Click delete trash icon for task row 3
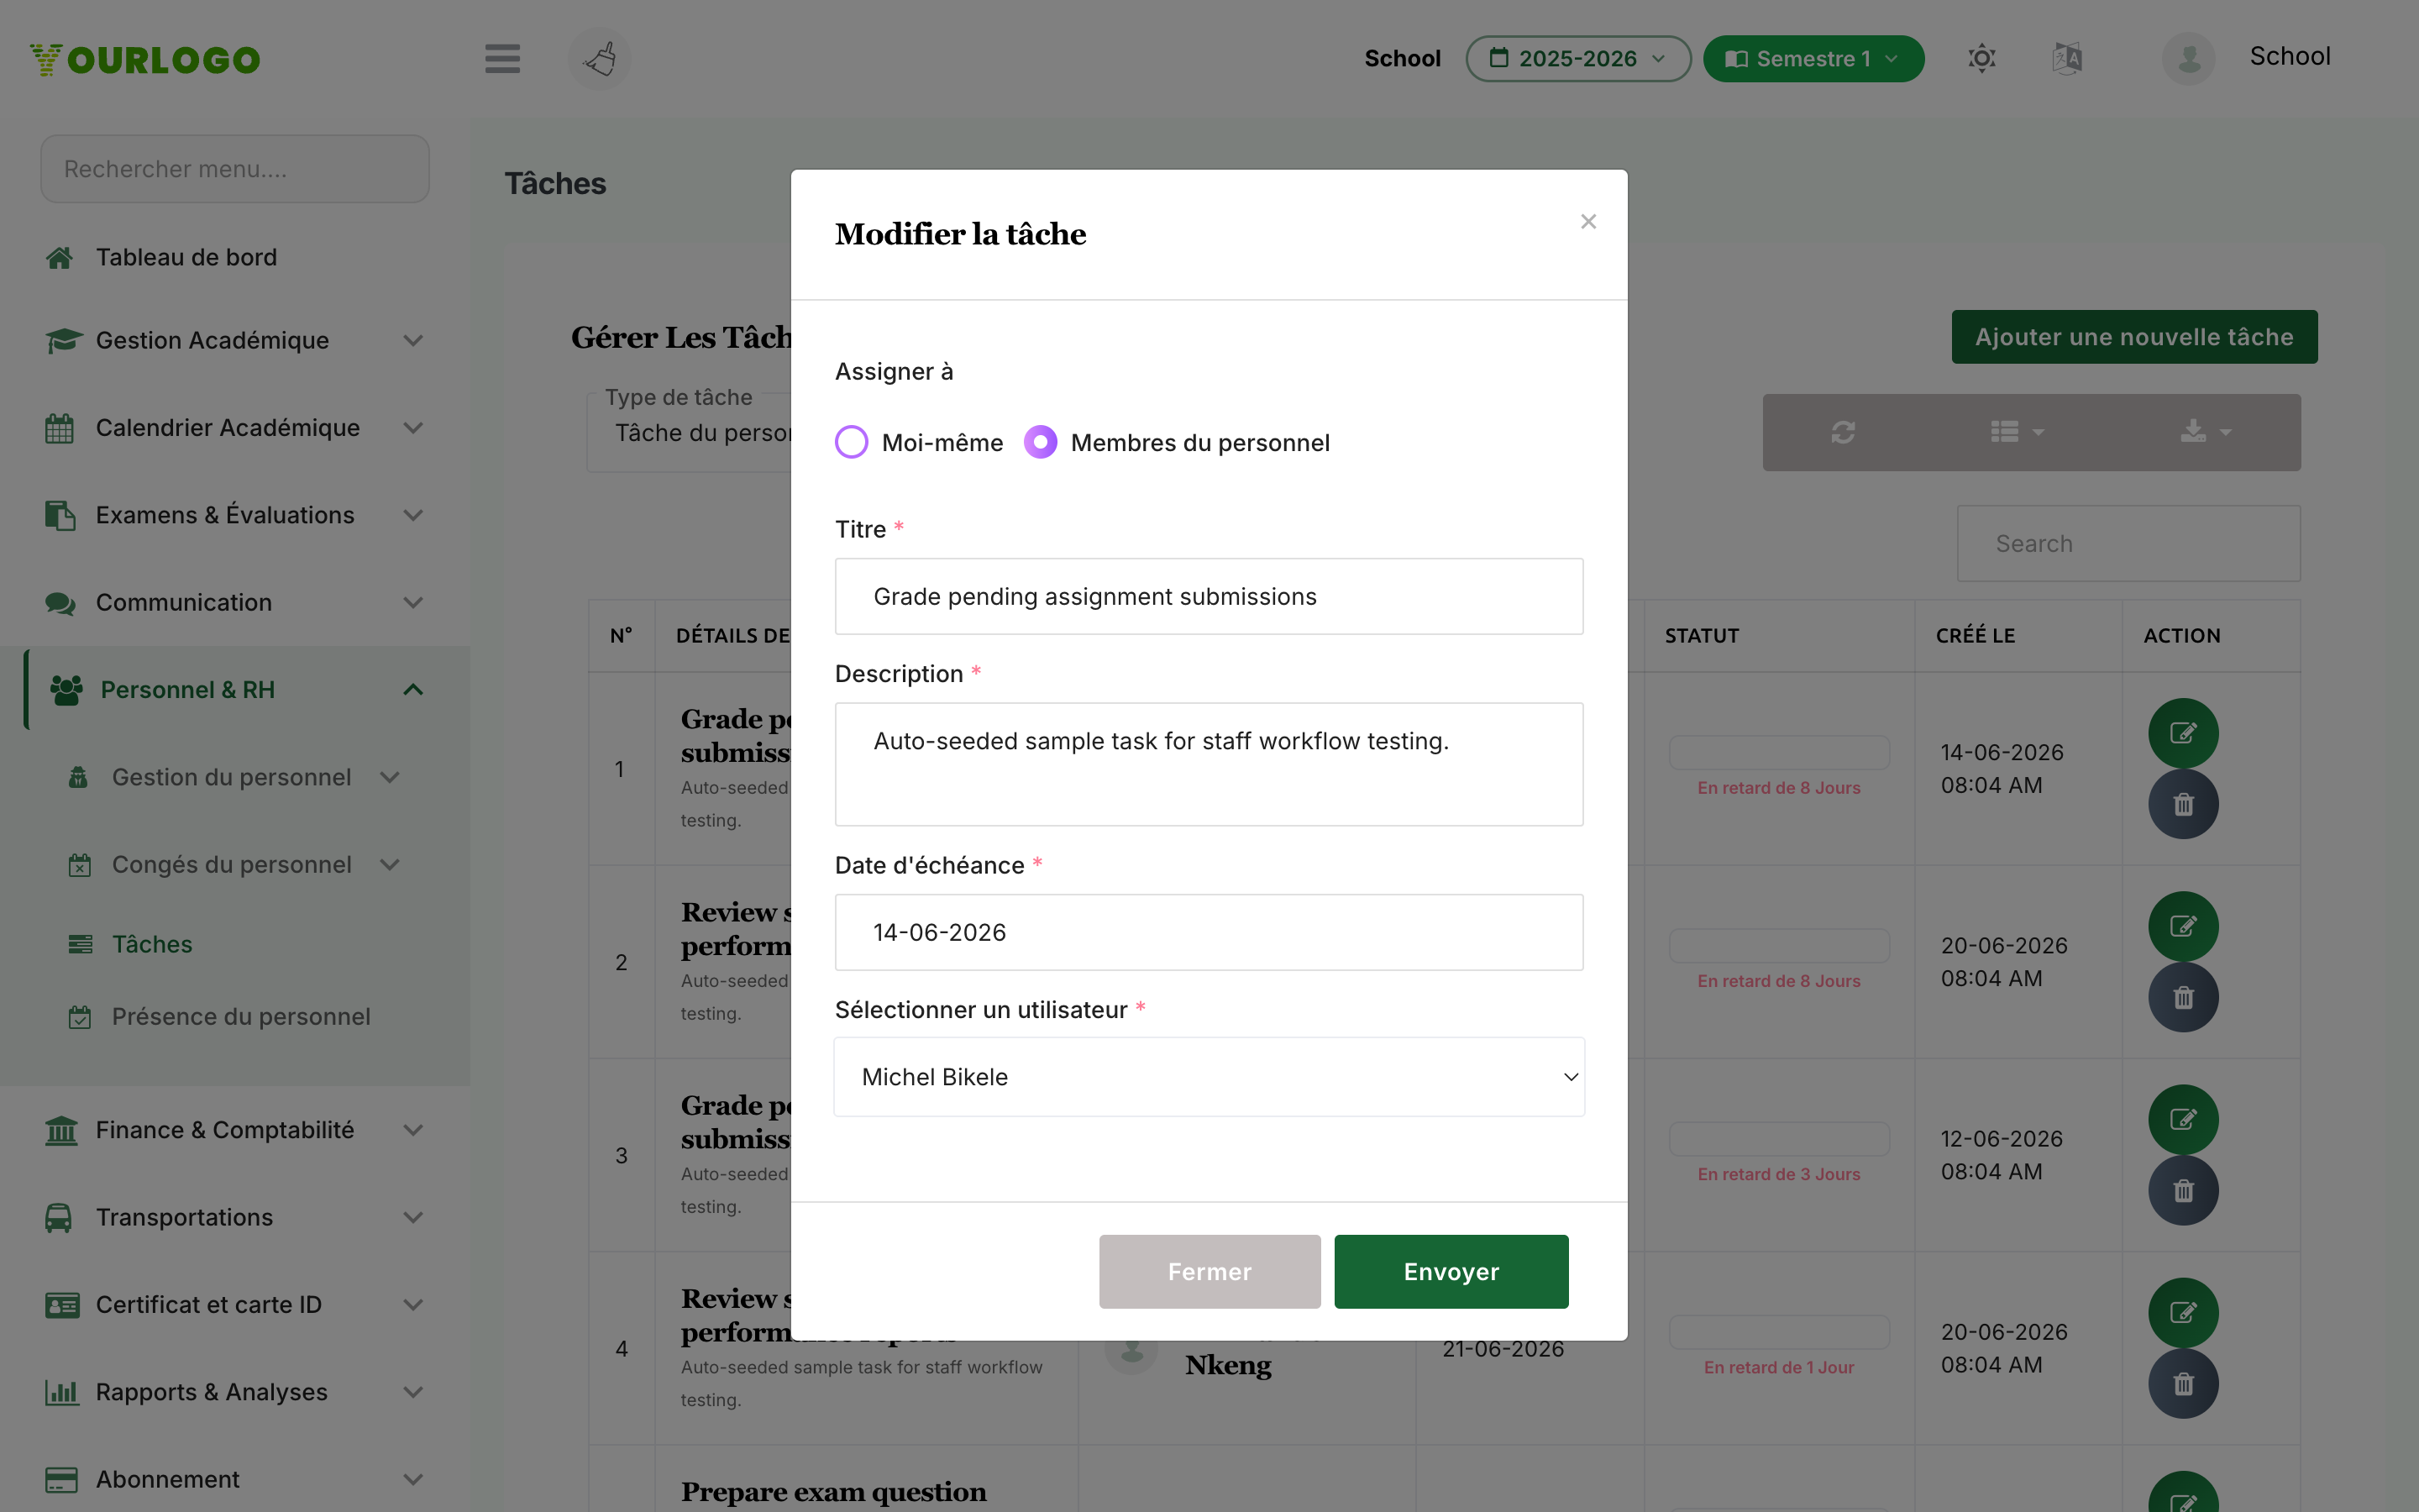Screen dimensions: 2419x1512 2183,1190
